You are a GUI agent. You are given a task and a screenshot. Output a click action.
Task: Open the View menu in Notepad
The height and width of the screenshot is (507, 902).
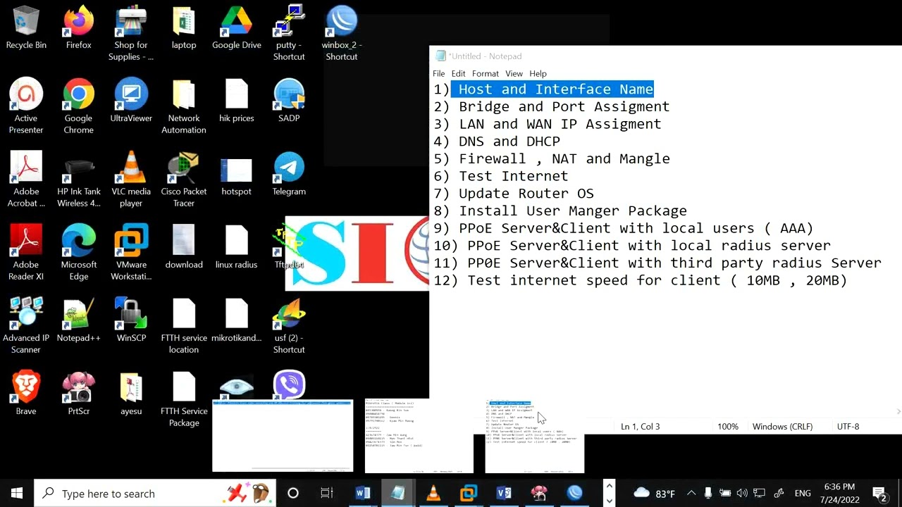514,73
